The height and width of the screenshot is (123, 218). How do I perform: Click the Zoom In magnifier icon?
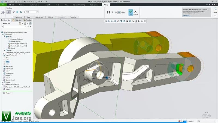pyautogui.click(x=109, y=21)
